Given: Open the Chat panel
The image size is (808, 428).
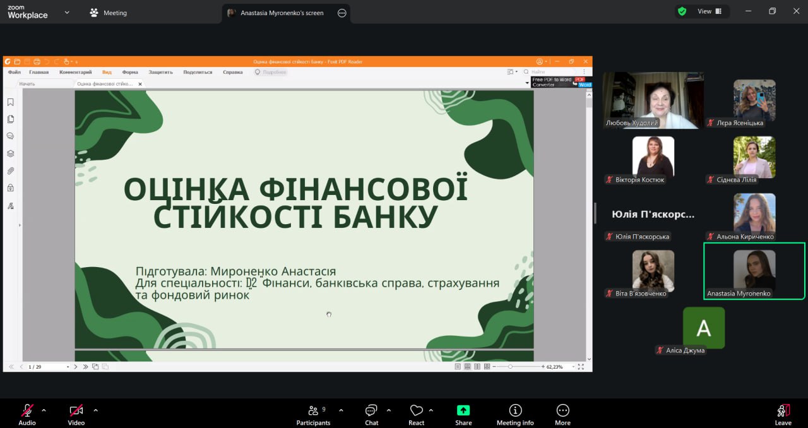Looking at the screenshot, I should coord(371,414).
